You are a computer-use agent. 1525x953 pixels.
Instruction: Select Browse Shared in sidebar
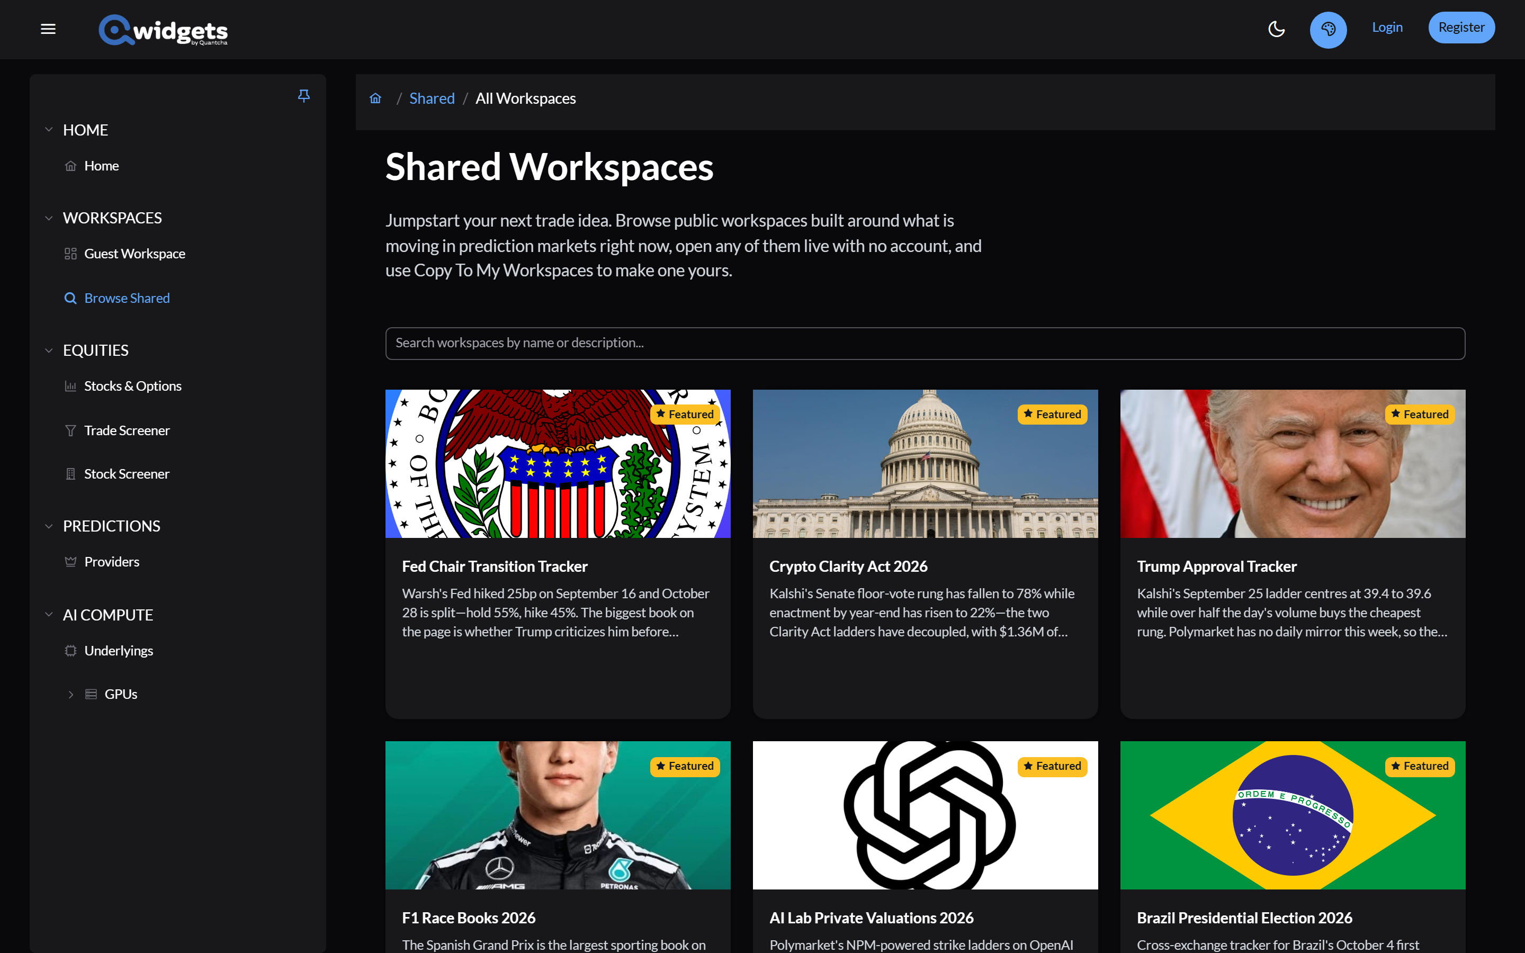tap(127, 298)
